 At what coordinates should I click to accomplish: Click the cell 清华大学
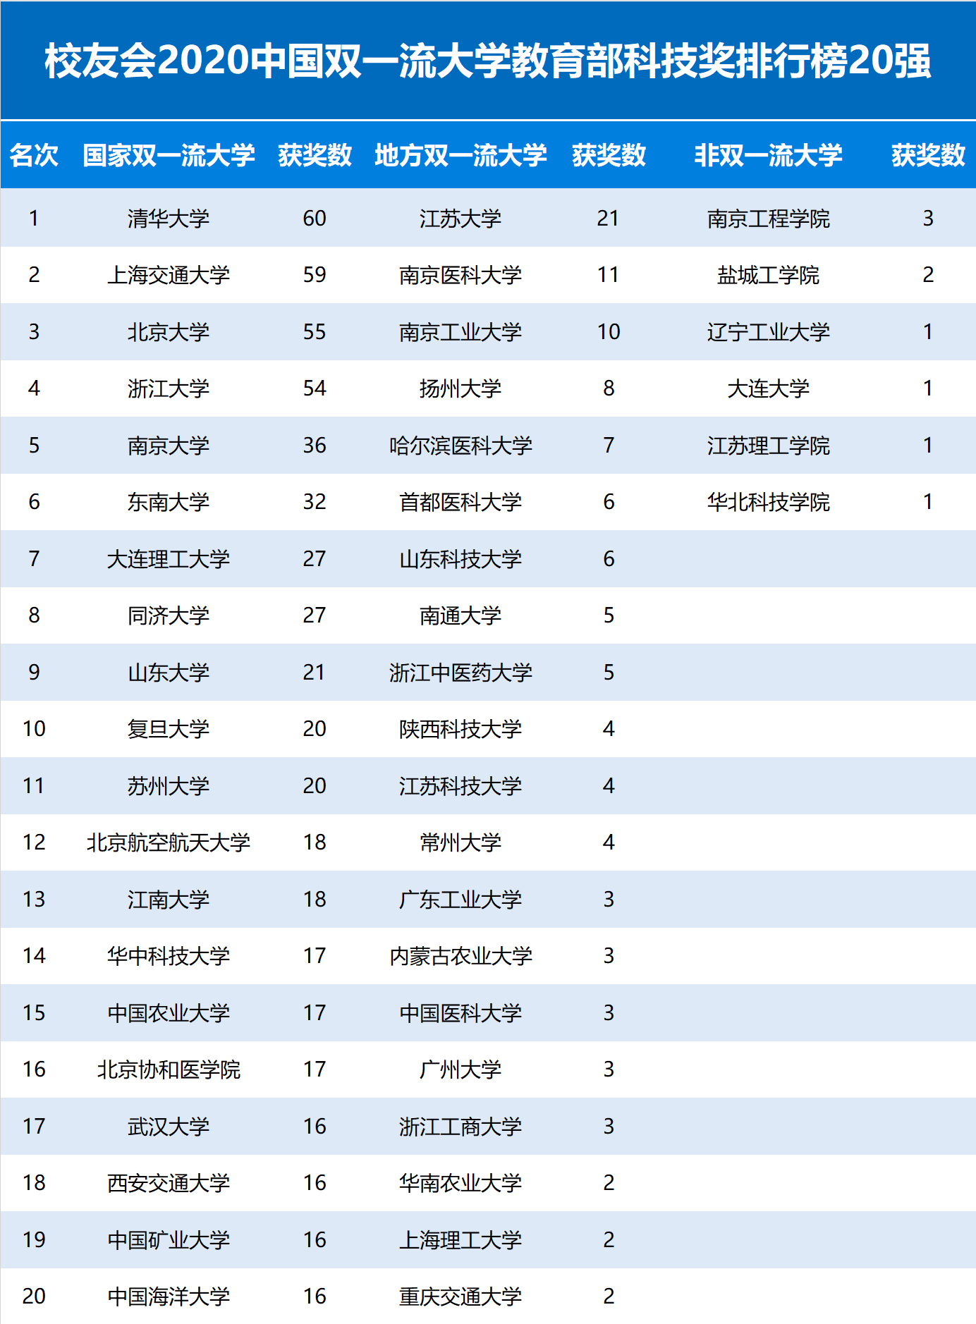(169, 219)
